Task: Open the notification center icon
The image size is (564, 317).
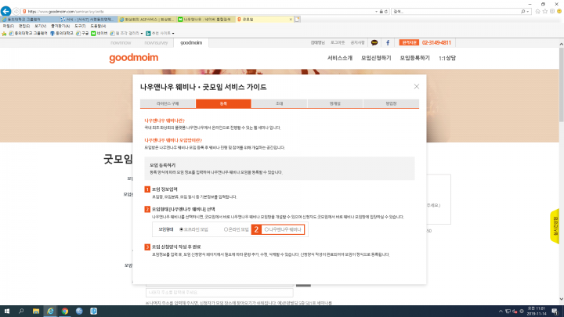Action: tap(555, 312)
